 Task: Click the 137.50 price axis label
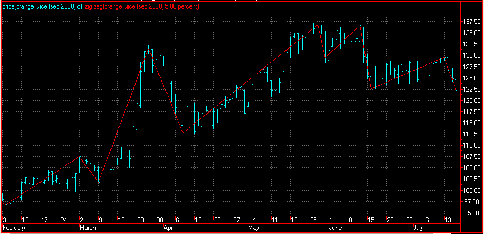tap(472, 22)
